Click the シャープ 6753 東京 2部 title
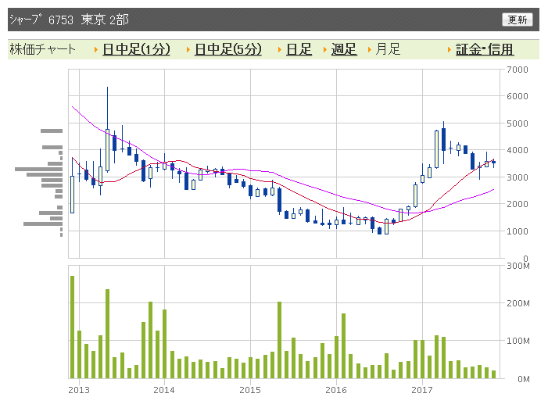Image resolution: width=548 pixels, height=415 pixels. [69, 20]
